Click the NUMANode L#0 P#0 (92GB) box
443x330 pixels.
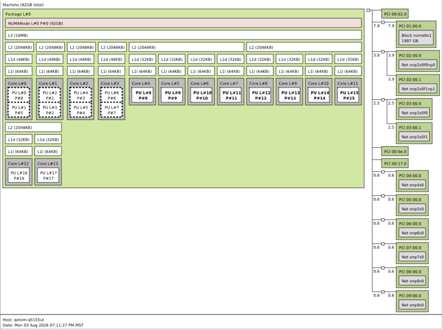point(183,23)
